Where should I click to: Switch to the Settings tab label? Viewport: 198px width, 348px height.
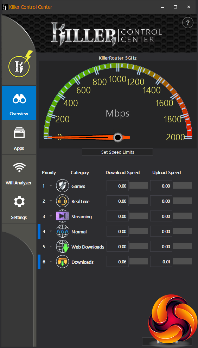pyautogui.click(x=19, y=218)
